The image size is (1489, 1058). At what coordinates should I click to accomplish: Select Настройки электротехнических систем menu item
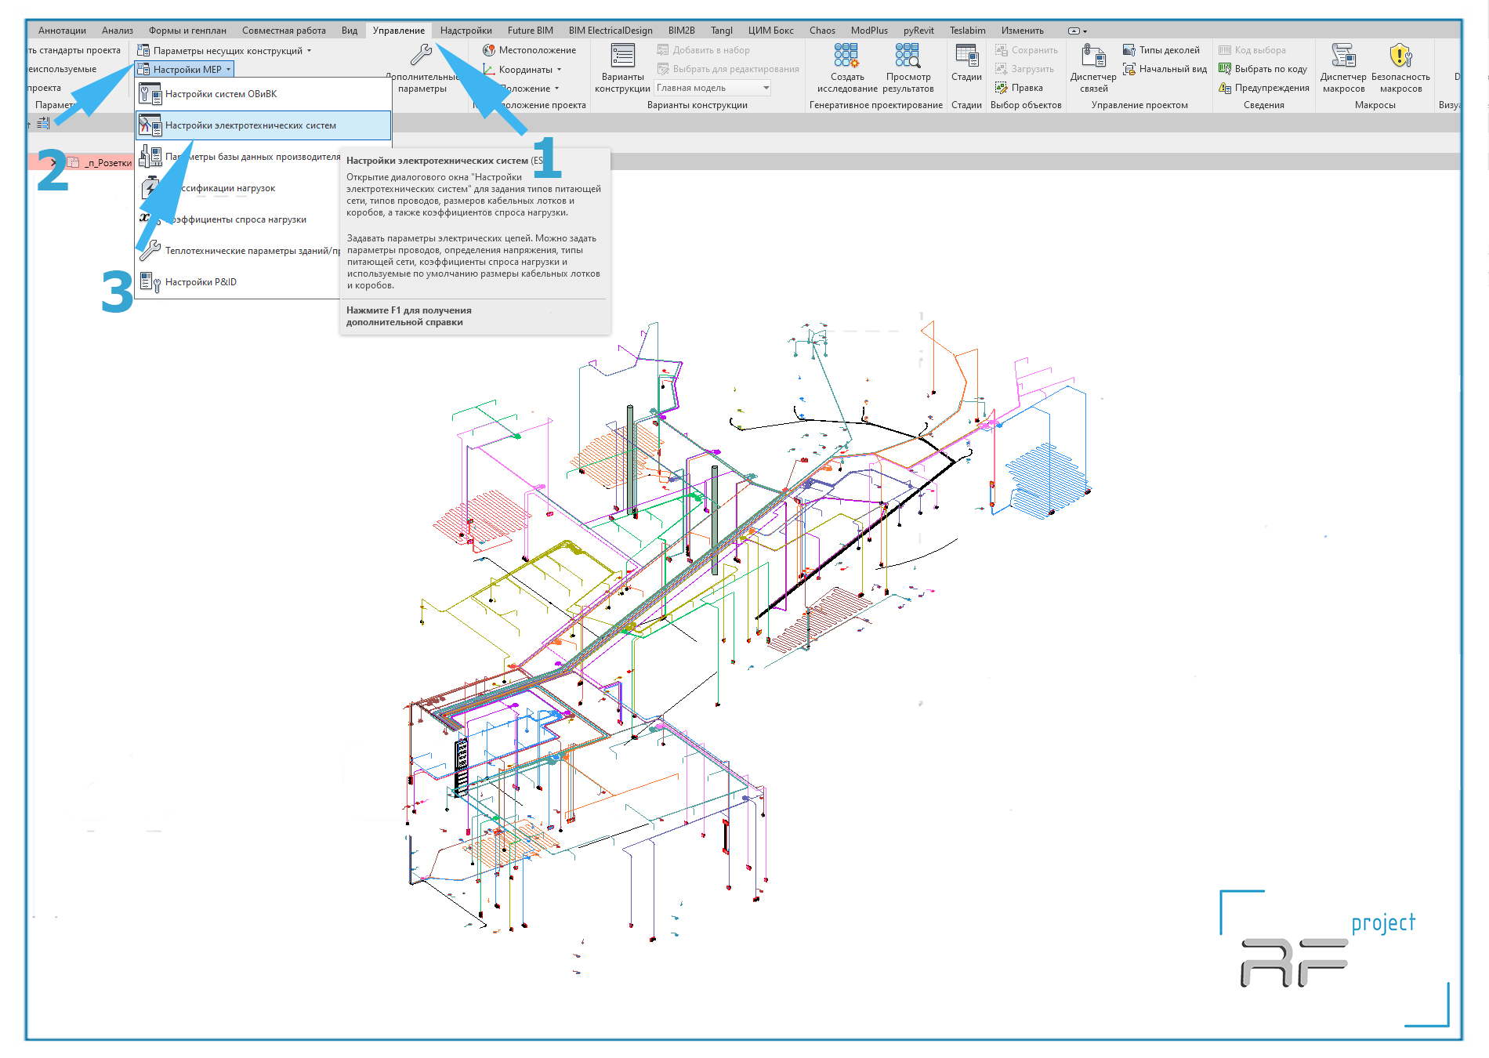click(263, 125)
